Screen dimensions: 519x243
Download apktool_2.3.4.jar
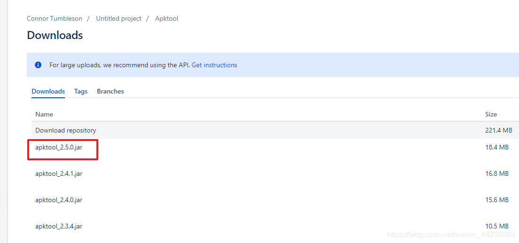[59, 227]
